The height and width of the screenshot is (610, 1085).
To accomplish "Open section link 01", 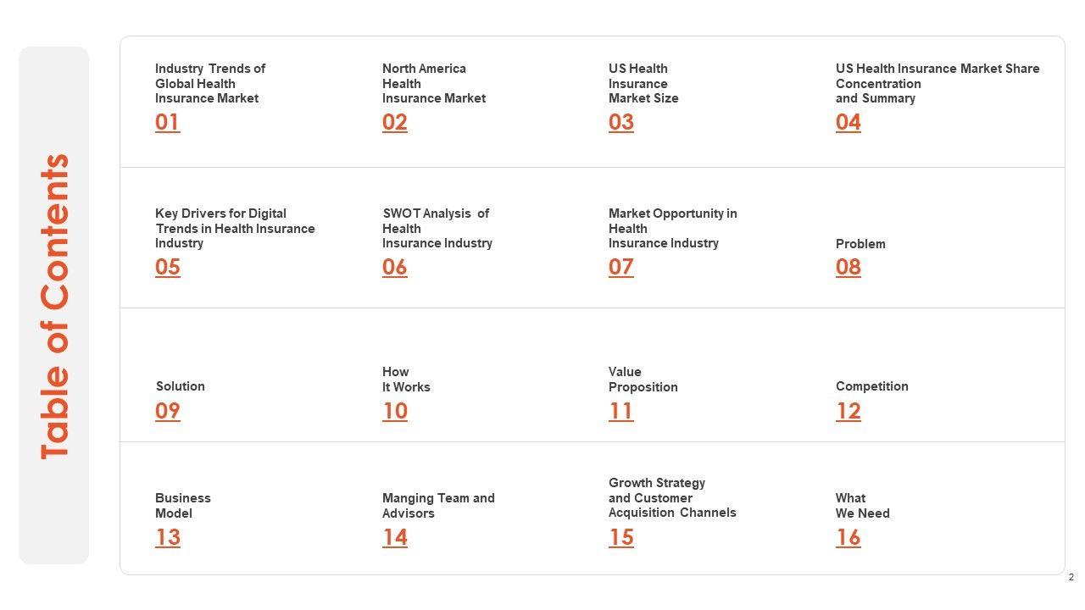I will coord(167,122).
